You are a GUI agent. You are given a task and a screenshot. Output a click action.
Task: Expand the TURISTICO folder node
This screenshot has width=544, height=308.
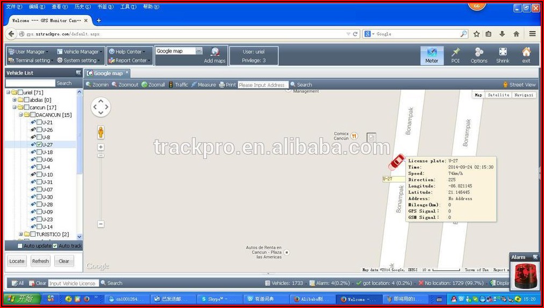coord(21,234)
